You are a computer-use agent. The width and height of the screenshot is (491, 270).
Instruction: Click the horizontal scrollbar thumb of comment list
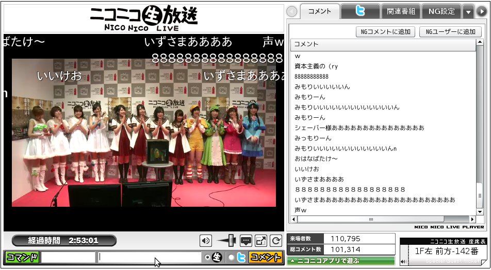(371, 219)
